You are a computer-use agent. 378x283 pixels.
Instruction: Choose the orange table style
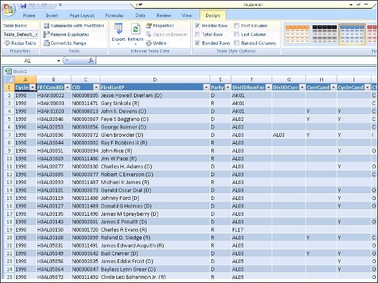(297, 34)
